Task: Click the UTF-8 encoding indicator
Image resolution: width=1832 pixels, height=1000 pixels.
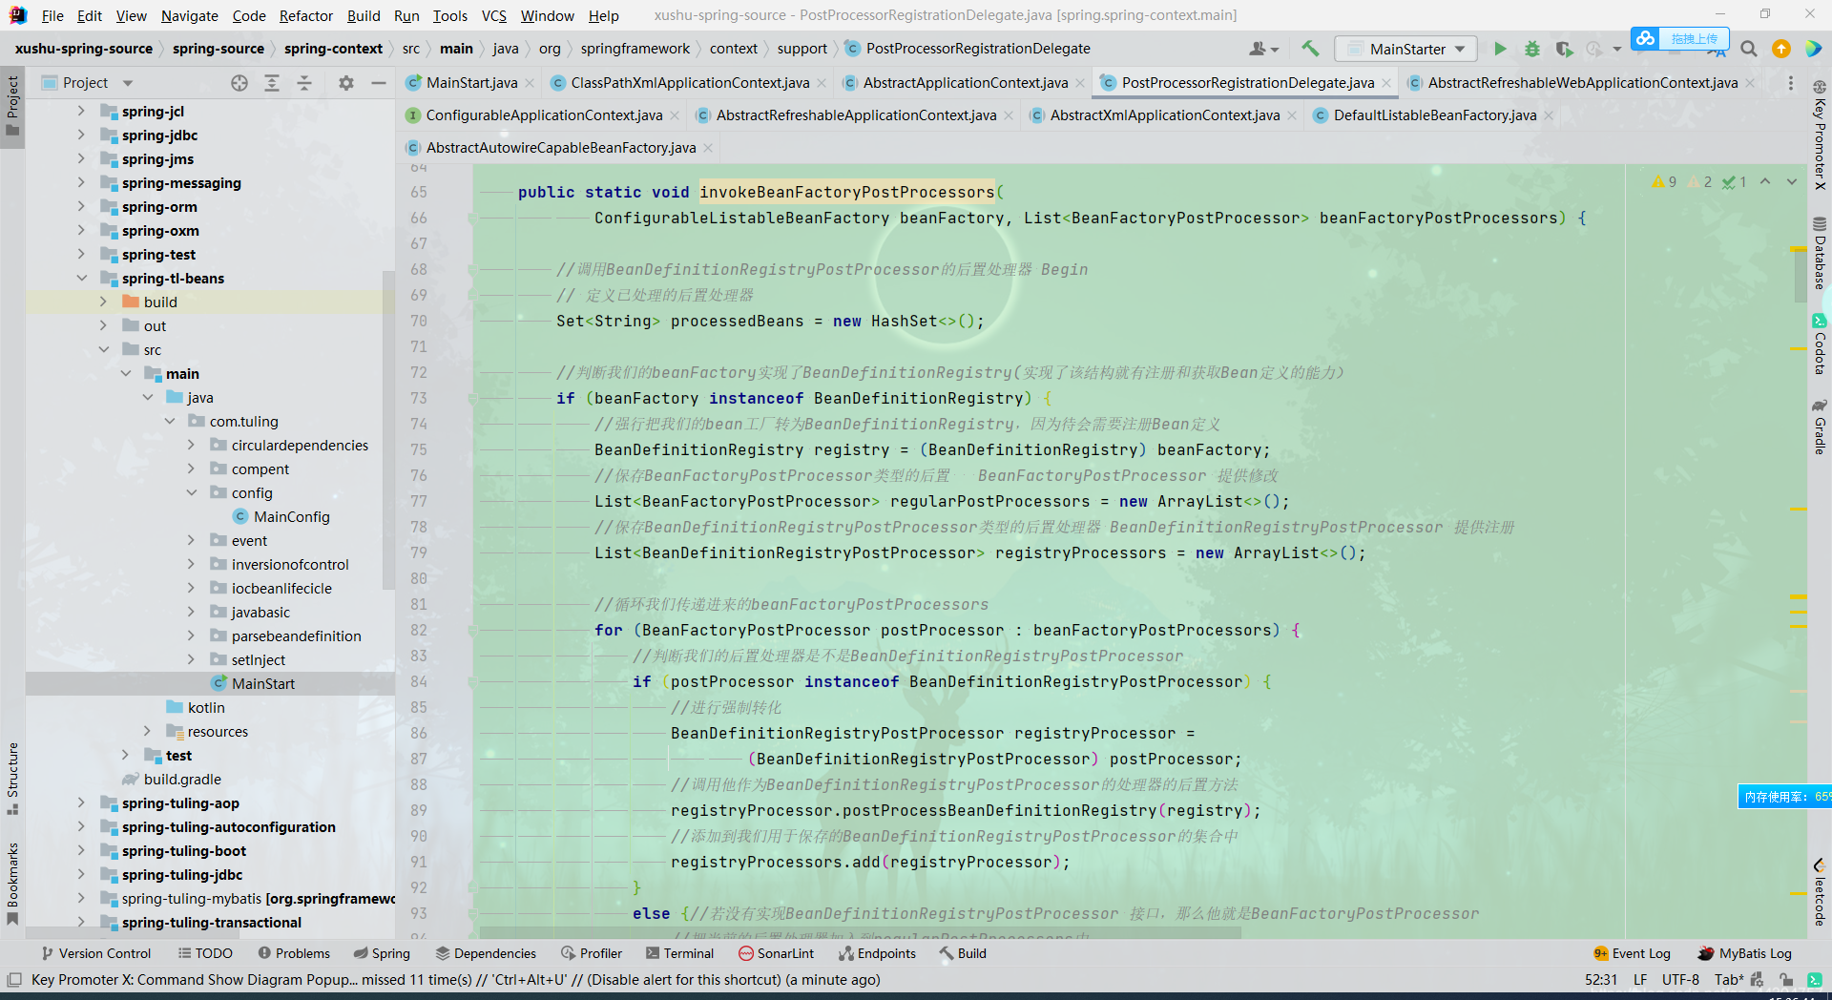Action: tap(1680, 980)
